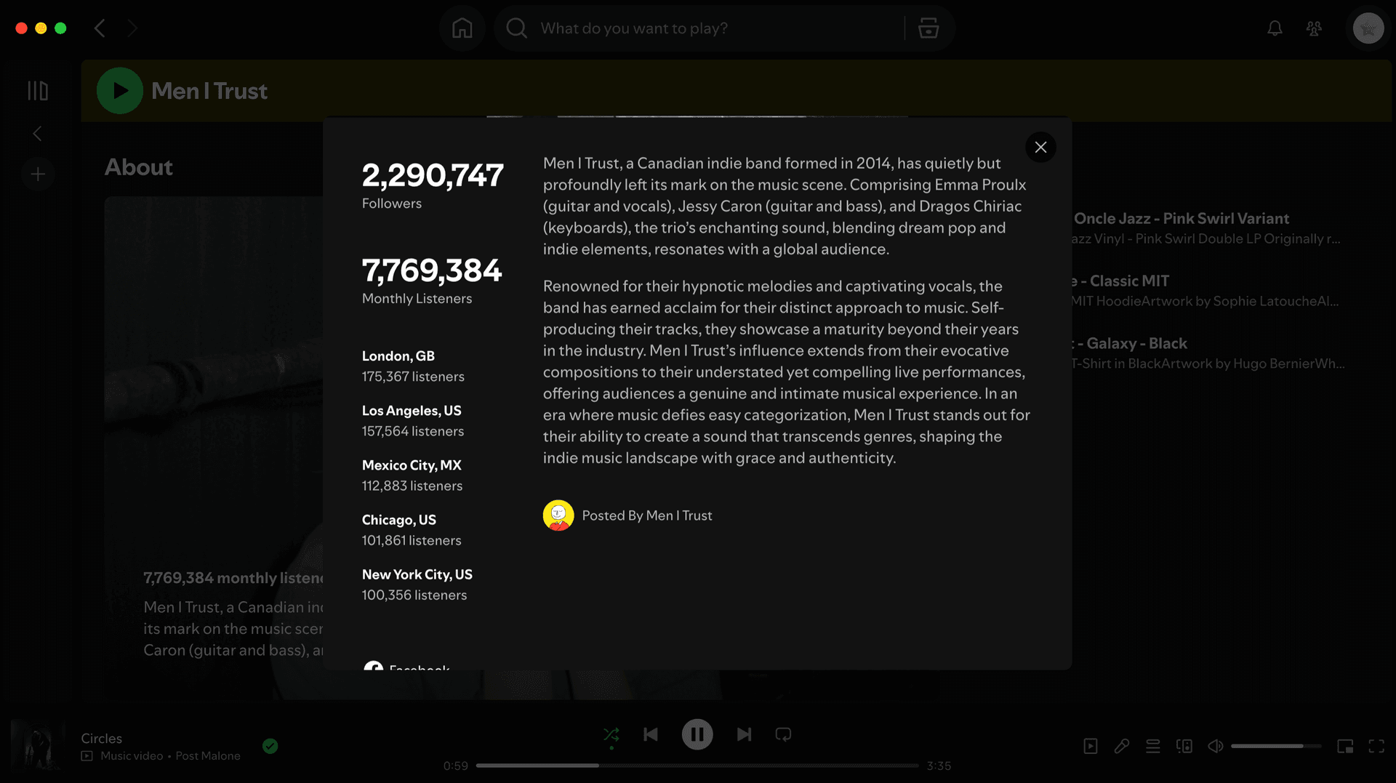This screenshot has height=783, width=1396.
Task: Toggle shuffle in the player bar
Action: [x=611, y=734]
